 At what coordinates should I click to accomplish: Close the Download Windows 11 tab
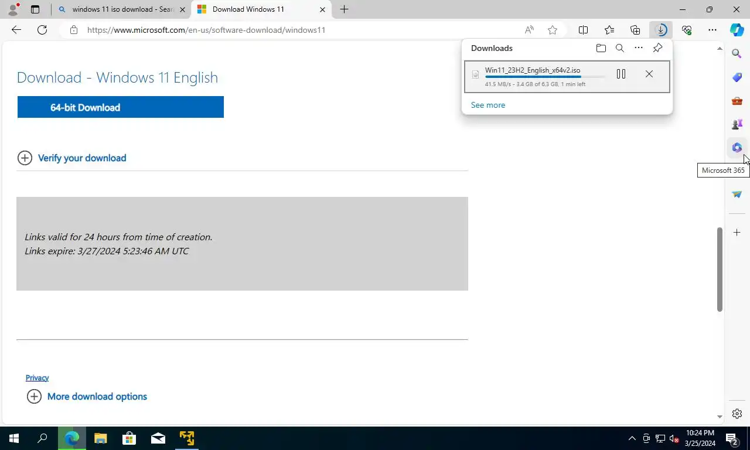point(322,9)
